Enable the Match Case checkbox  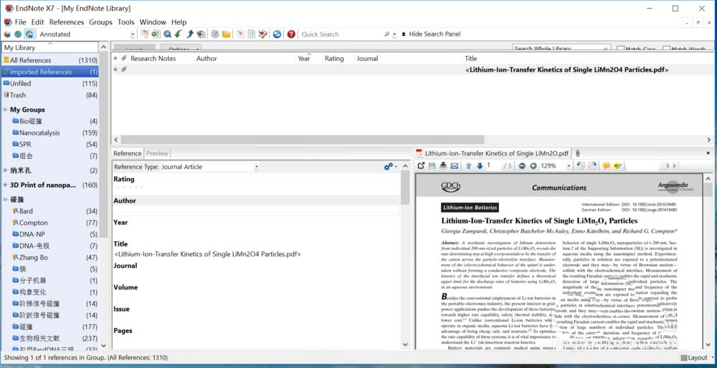click(620, 49)
